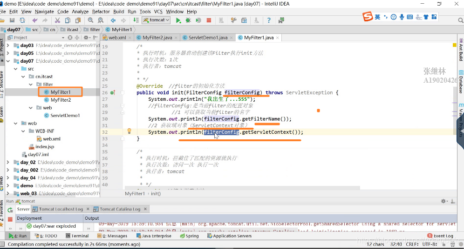Collapse the day07 module node

[8, 61]
